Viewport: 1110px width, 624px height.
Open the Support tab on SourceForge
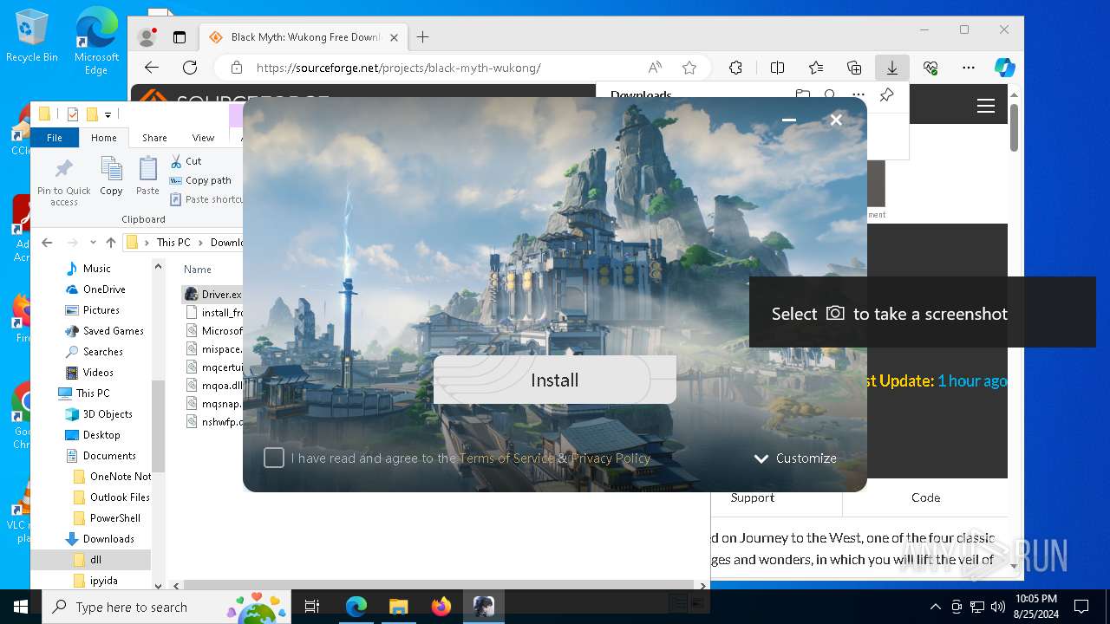point(753,497)
